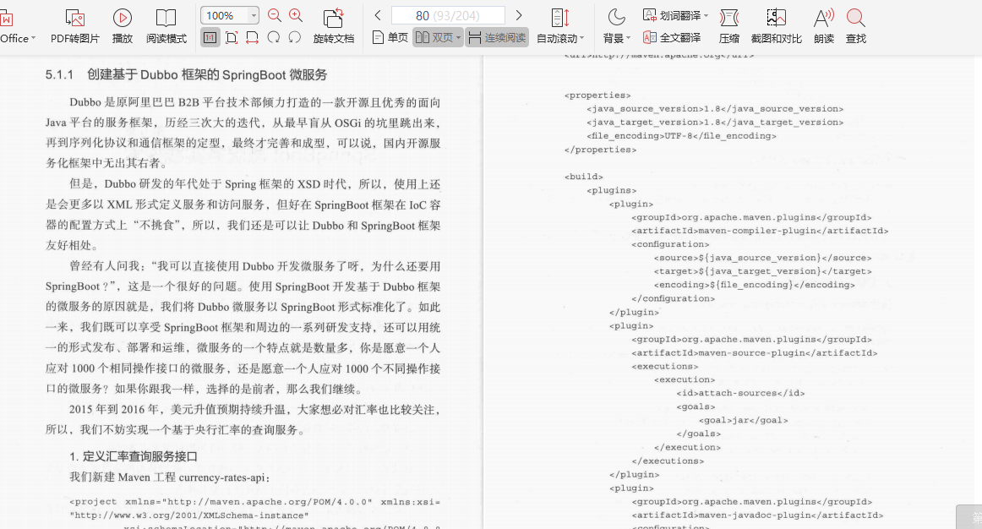Expand the 背景 background options dropdown
Screen dimensions: 982x529
pyautogui.click(x=619, y=36)
